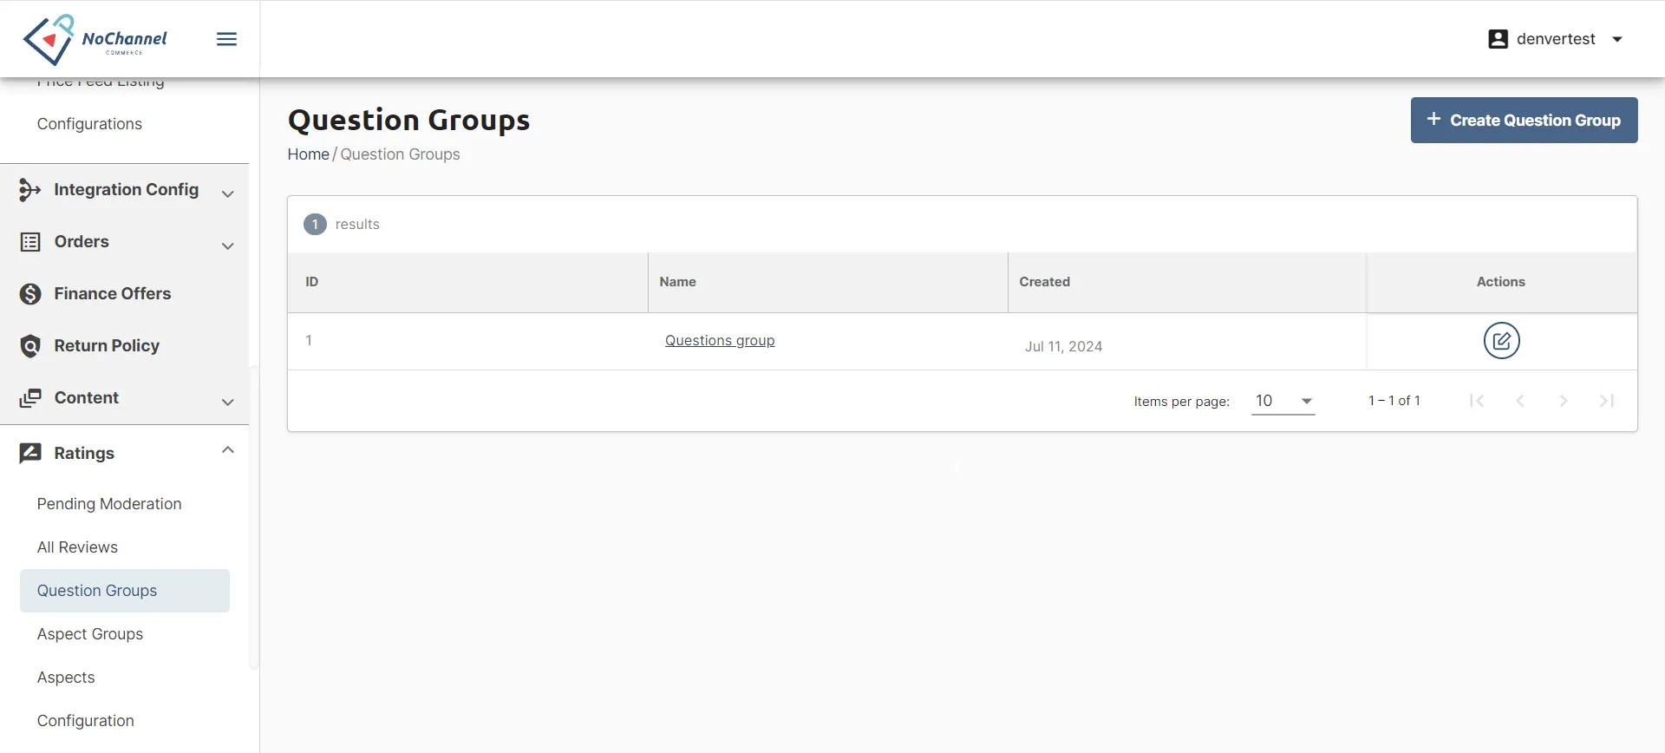Open Aspects page
1665x753 pixels.
click(x=66, y=678)
